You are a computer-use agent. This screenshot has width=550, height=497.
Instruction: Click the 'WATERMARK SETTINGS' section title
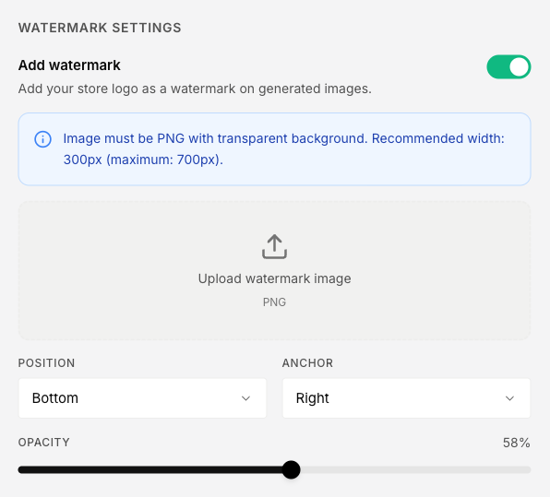(x=100, y=28)
